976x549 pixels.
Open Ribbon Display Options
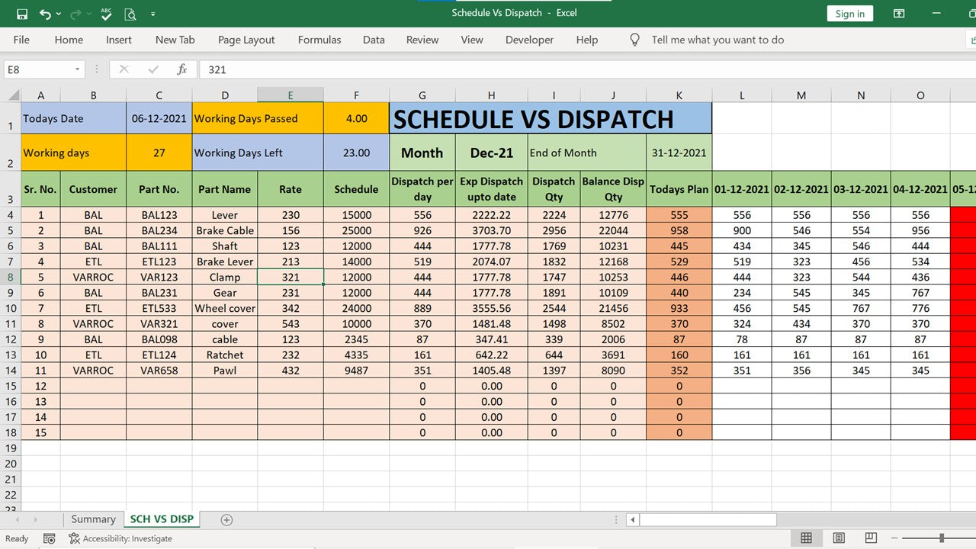pyautogui.click(x=898, y=13)
